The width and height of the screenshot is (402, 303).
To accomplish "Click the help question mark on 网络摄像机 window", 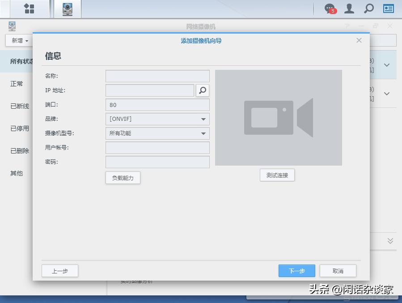I will (347, 26).
